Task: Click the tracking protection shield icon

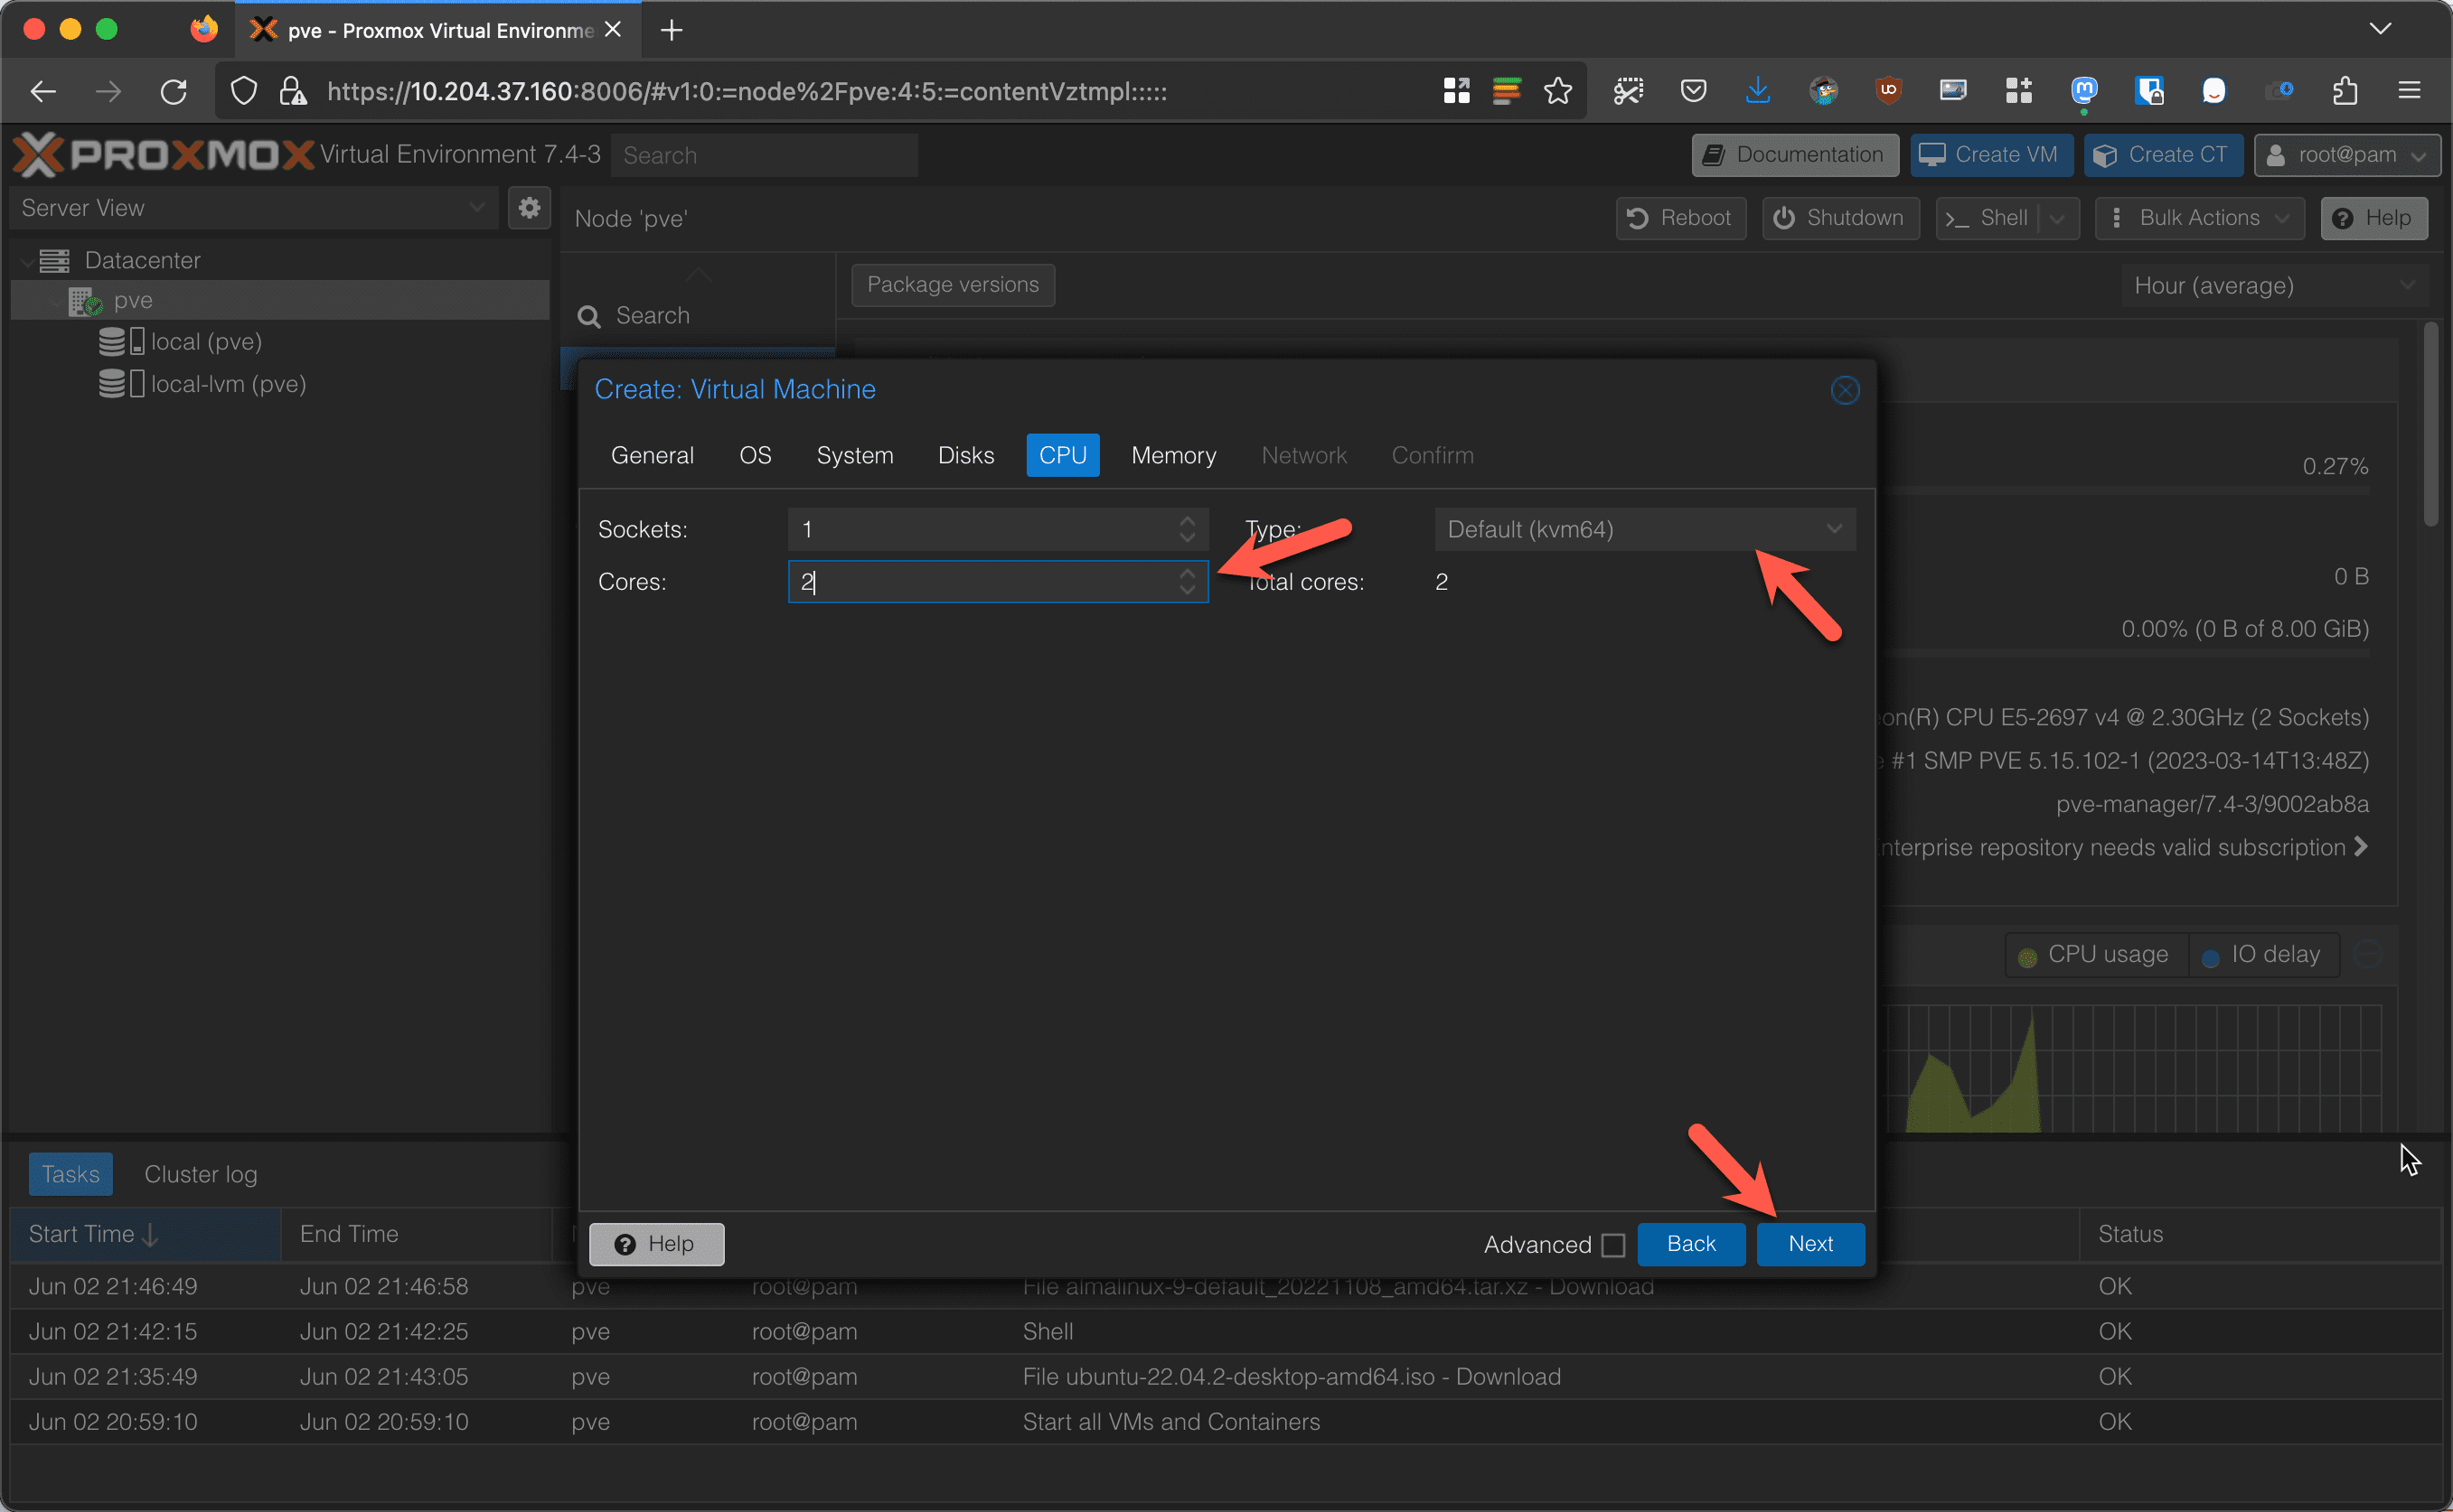Action: (243, 92)
